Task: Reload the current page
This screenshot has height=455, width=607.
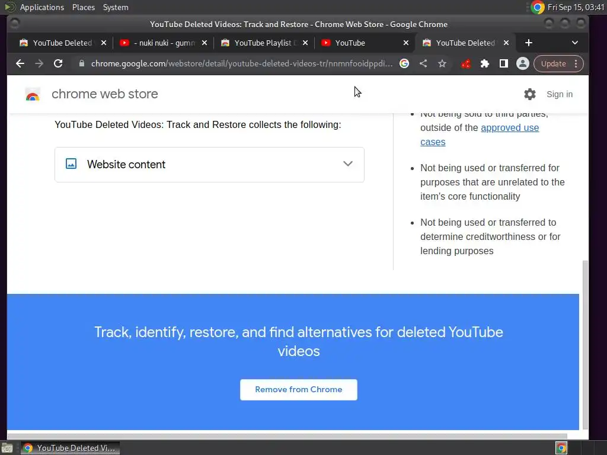Action: 58,63
